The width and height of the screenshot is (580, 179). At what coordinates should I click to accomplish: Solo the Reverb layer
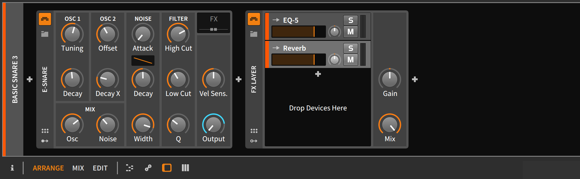coord(351,48)
